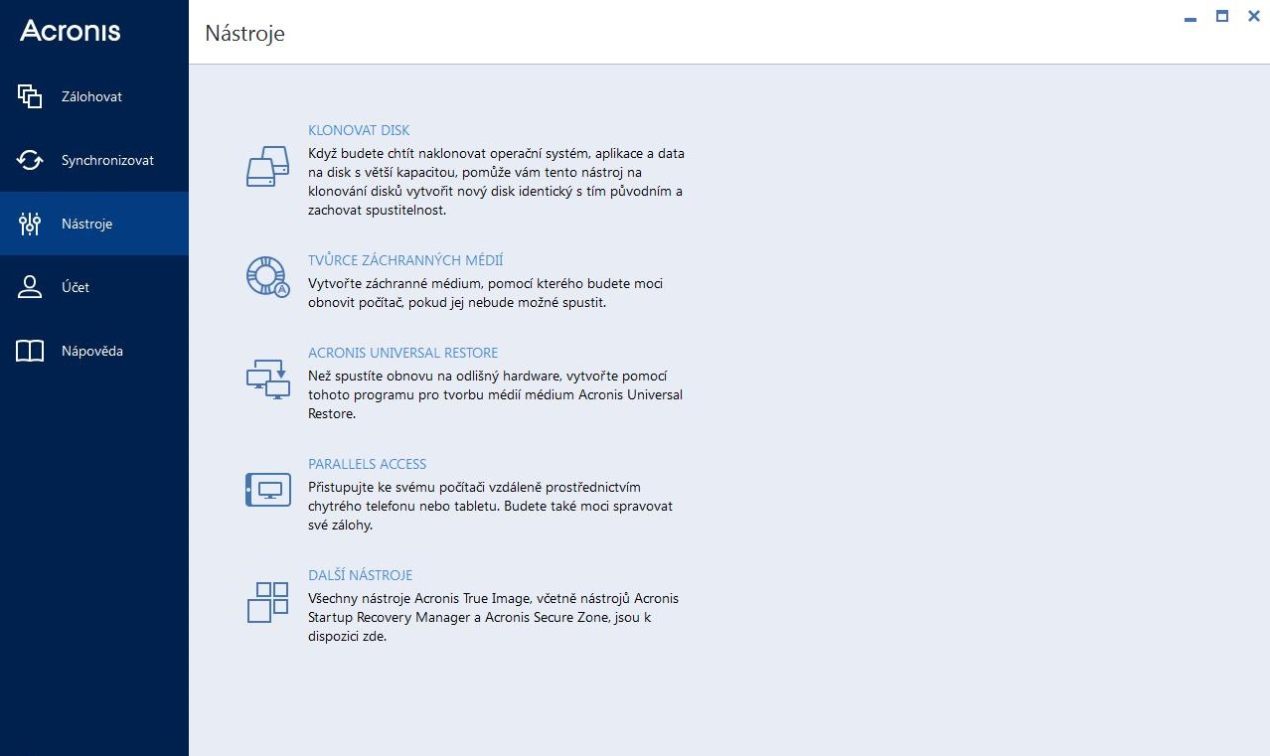
Task: Click the rescue media description paragraph
Action: coord(485,293)
